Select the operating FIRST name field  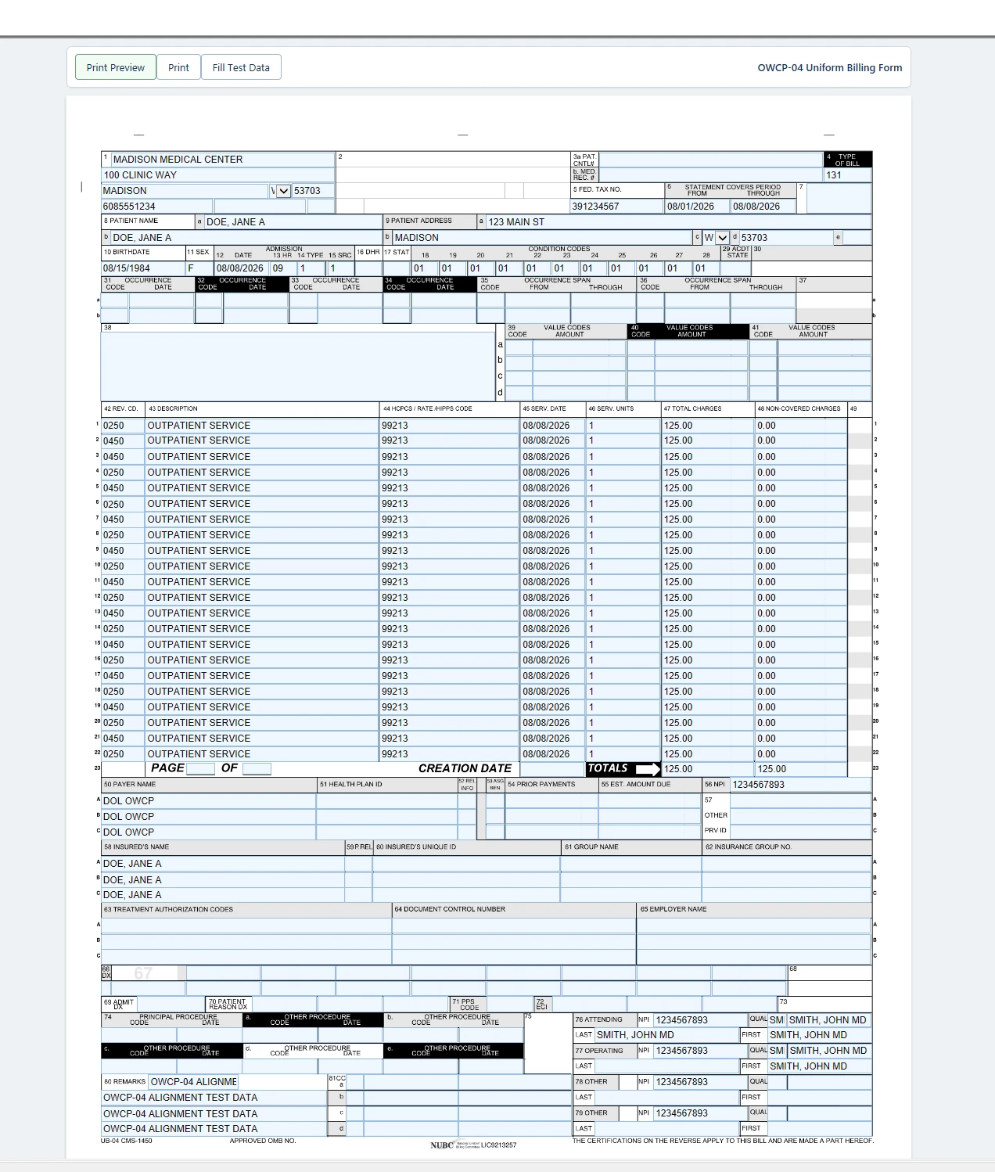(820, 1066)
